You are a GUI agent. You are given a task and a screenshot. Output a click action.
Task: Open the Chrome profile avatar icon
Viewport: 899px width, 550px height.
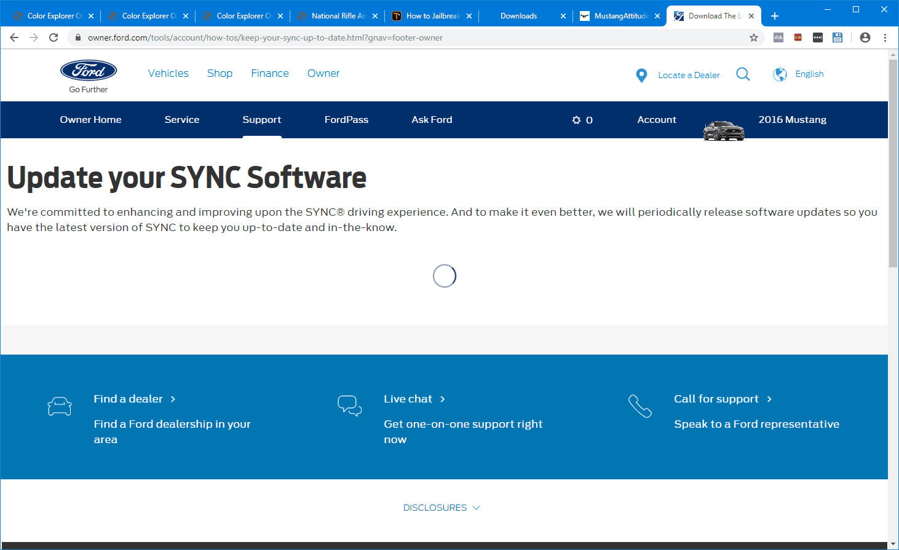click(x=865, y=37)
